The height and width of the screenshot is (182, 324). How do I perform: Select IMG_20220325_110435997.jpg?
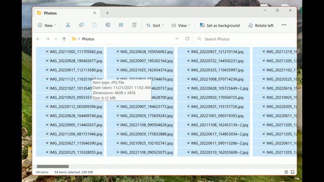click(x=214, y=70)
